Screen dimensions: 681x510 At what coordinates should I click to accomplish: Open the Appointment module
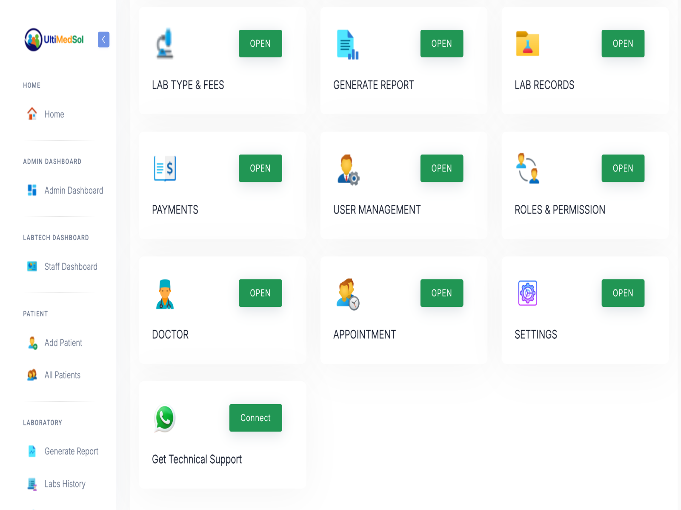pyautogui.click(x=441, y=293)
